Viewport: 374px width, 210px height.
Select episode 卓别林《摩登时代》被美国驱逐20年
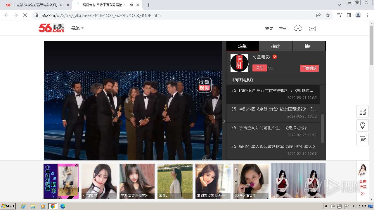pos(273,113)
